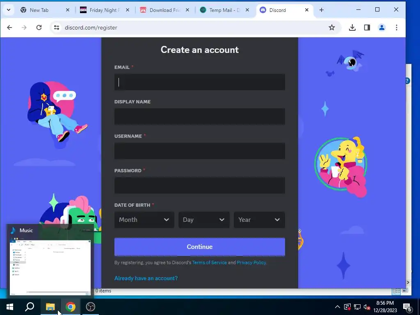420x315 pixels.
Task: Click the Continue button
Action: 200,247
